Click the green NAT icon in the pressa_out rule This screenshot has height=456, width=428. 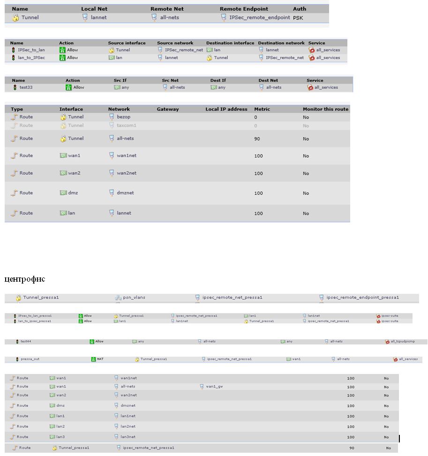point(93,359)
